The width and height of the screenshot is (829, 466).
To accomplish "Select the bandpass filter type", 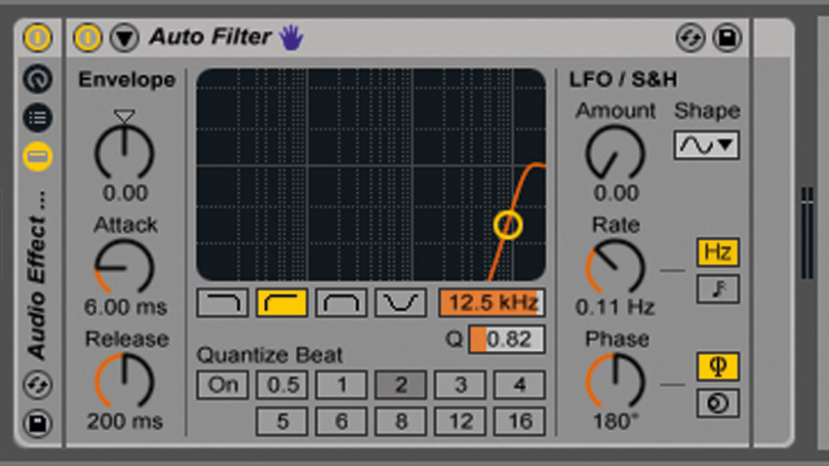I will (x=341, y=303).
